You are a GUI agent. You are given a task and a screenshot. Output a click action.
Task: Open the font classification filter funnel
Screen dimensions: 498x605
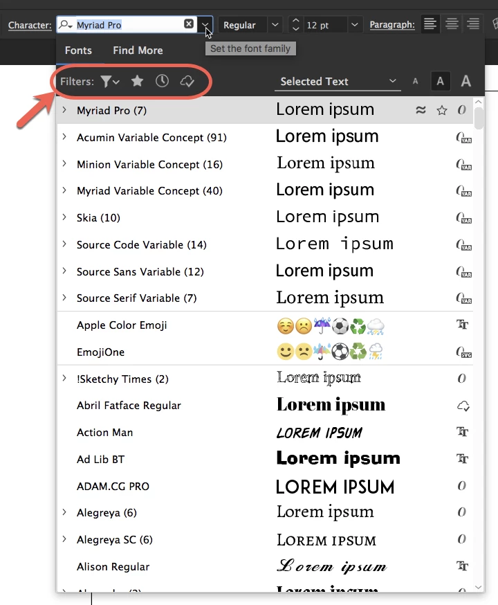tap(110, 82)
